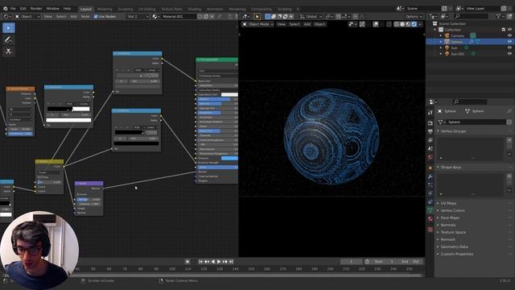This screenshot has height=290, width=515.
Task: Jump to timeline end button
Action: 231,262
